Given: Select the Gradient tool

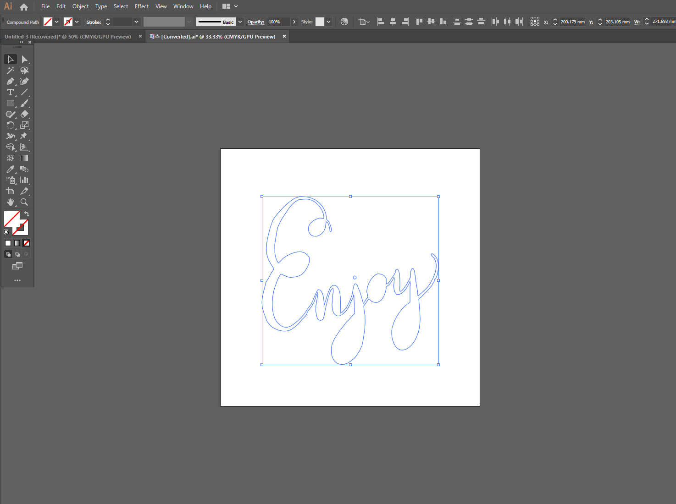Looking at the screenshot, I should click(24, 158).
